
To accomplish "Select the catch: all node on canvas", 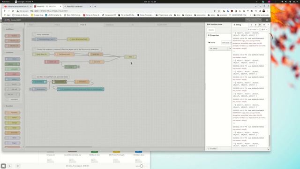I will [52, 62].
